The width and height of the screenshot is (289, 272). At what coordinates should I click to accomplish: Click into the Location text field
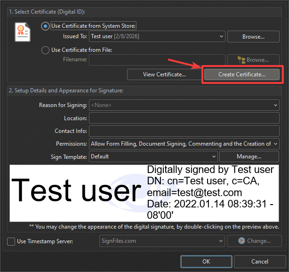(184, 118)
